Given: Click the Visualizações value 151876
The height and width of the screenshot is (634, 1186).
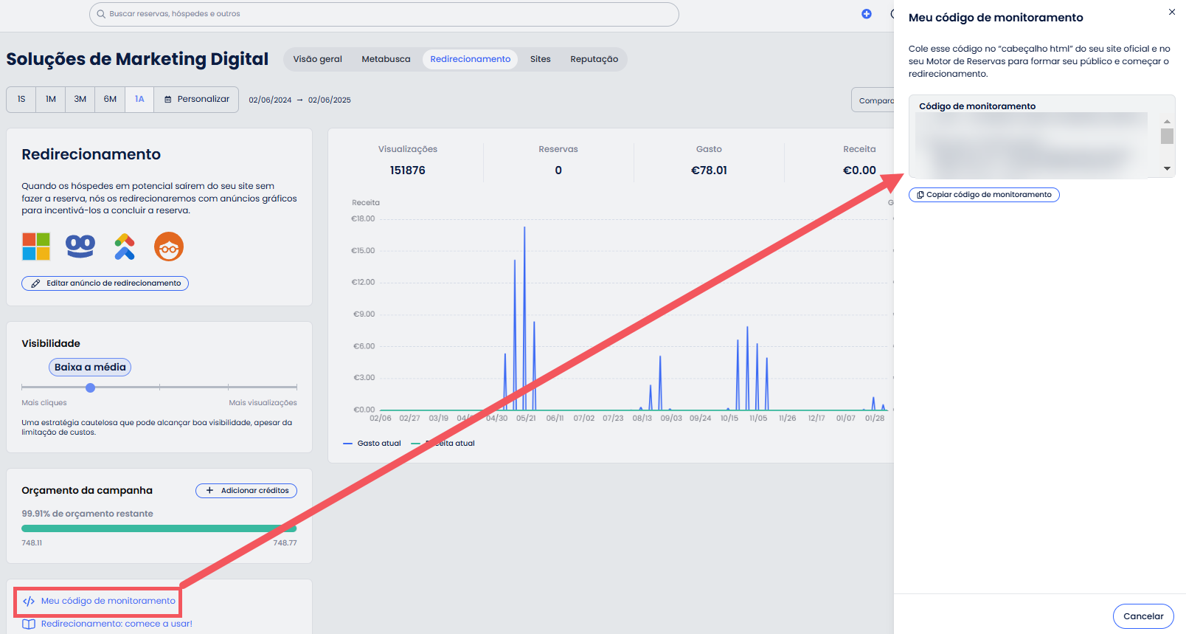Looking at the screenshot, I should (x=408, y=170).
